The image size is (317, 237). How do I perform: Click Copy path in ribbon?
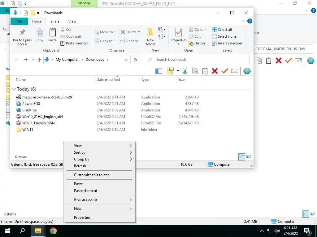[71, 36]
